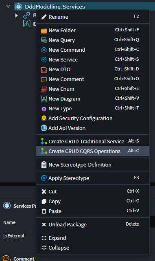The image size is (155, 261).
Task: Choose Unload Package
Action: click(93, 224)
